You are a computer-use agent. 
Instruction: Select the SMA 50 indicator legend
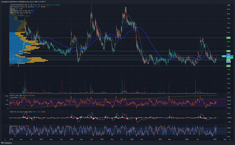[x=20, y=11]
